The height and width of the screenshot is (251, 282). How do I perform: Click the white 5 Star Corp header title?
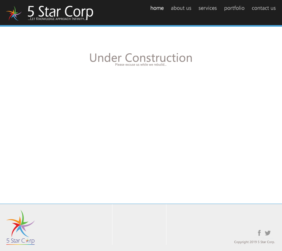pos(60,11)
